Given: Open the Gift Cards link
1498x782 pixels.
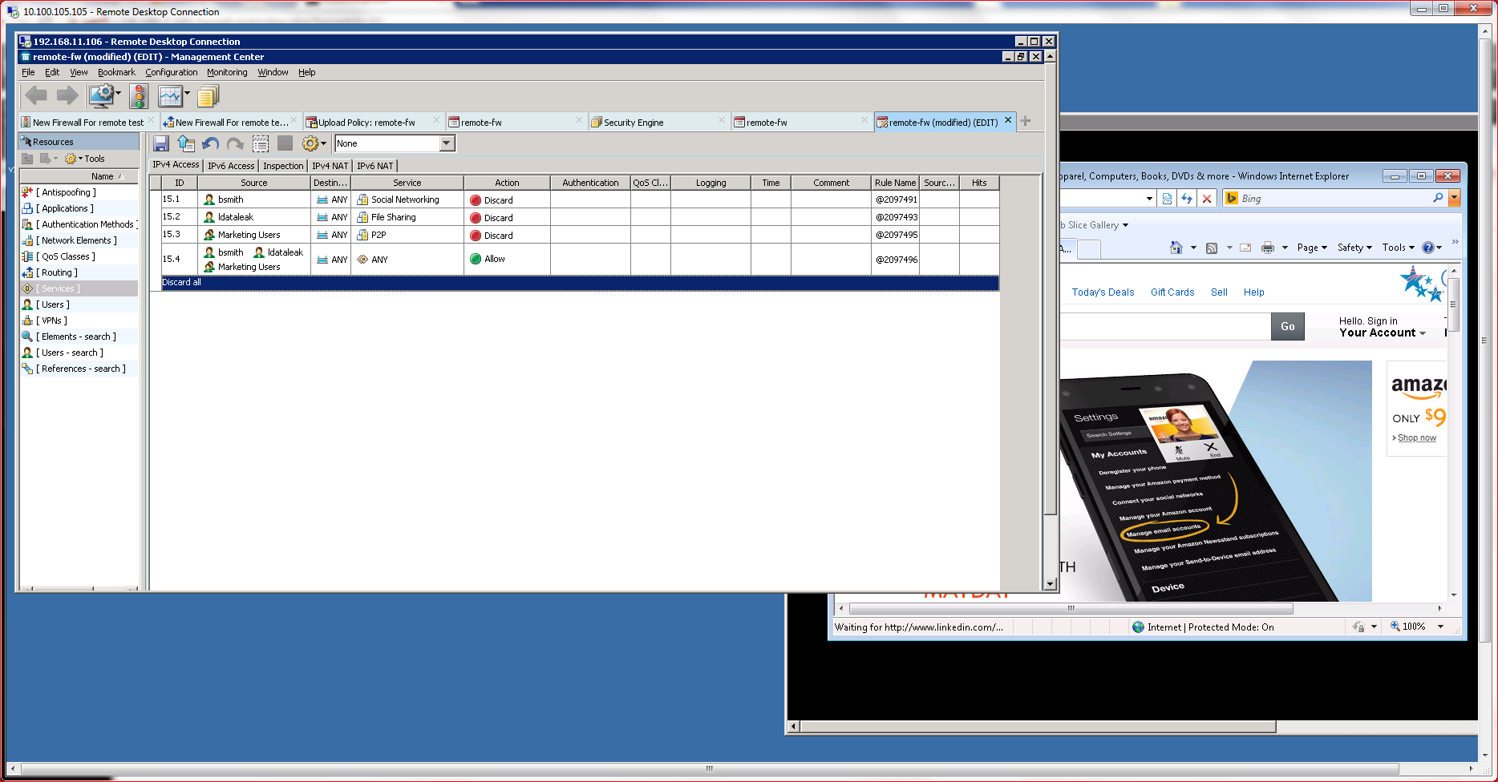Looking at the screenshot, I should [1172, 292].
